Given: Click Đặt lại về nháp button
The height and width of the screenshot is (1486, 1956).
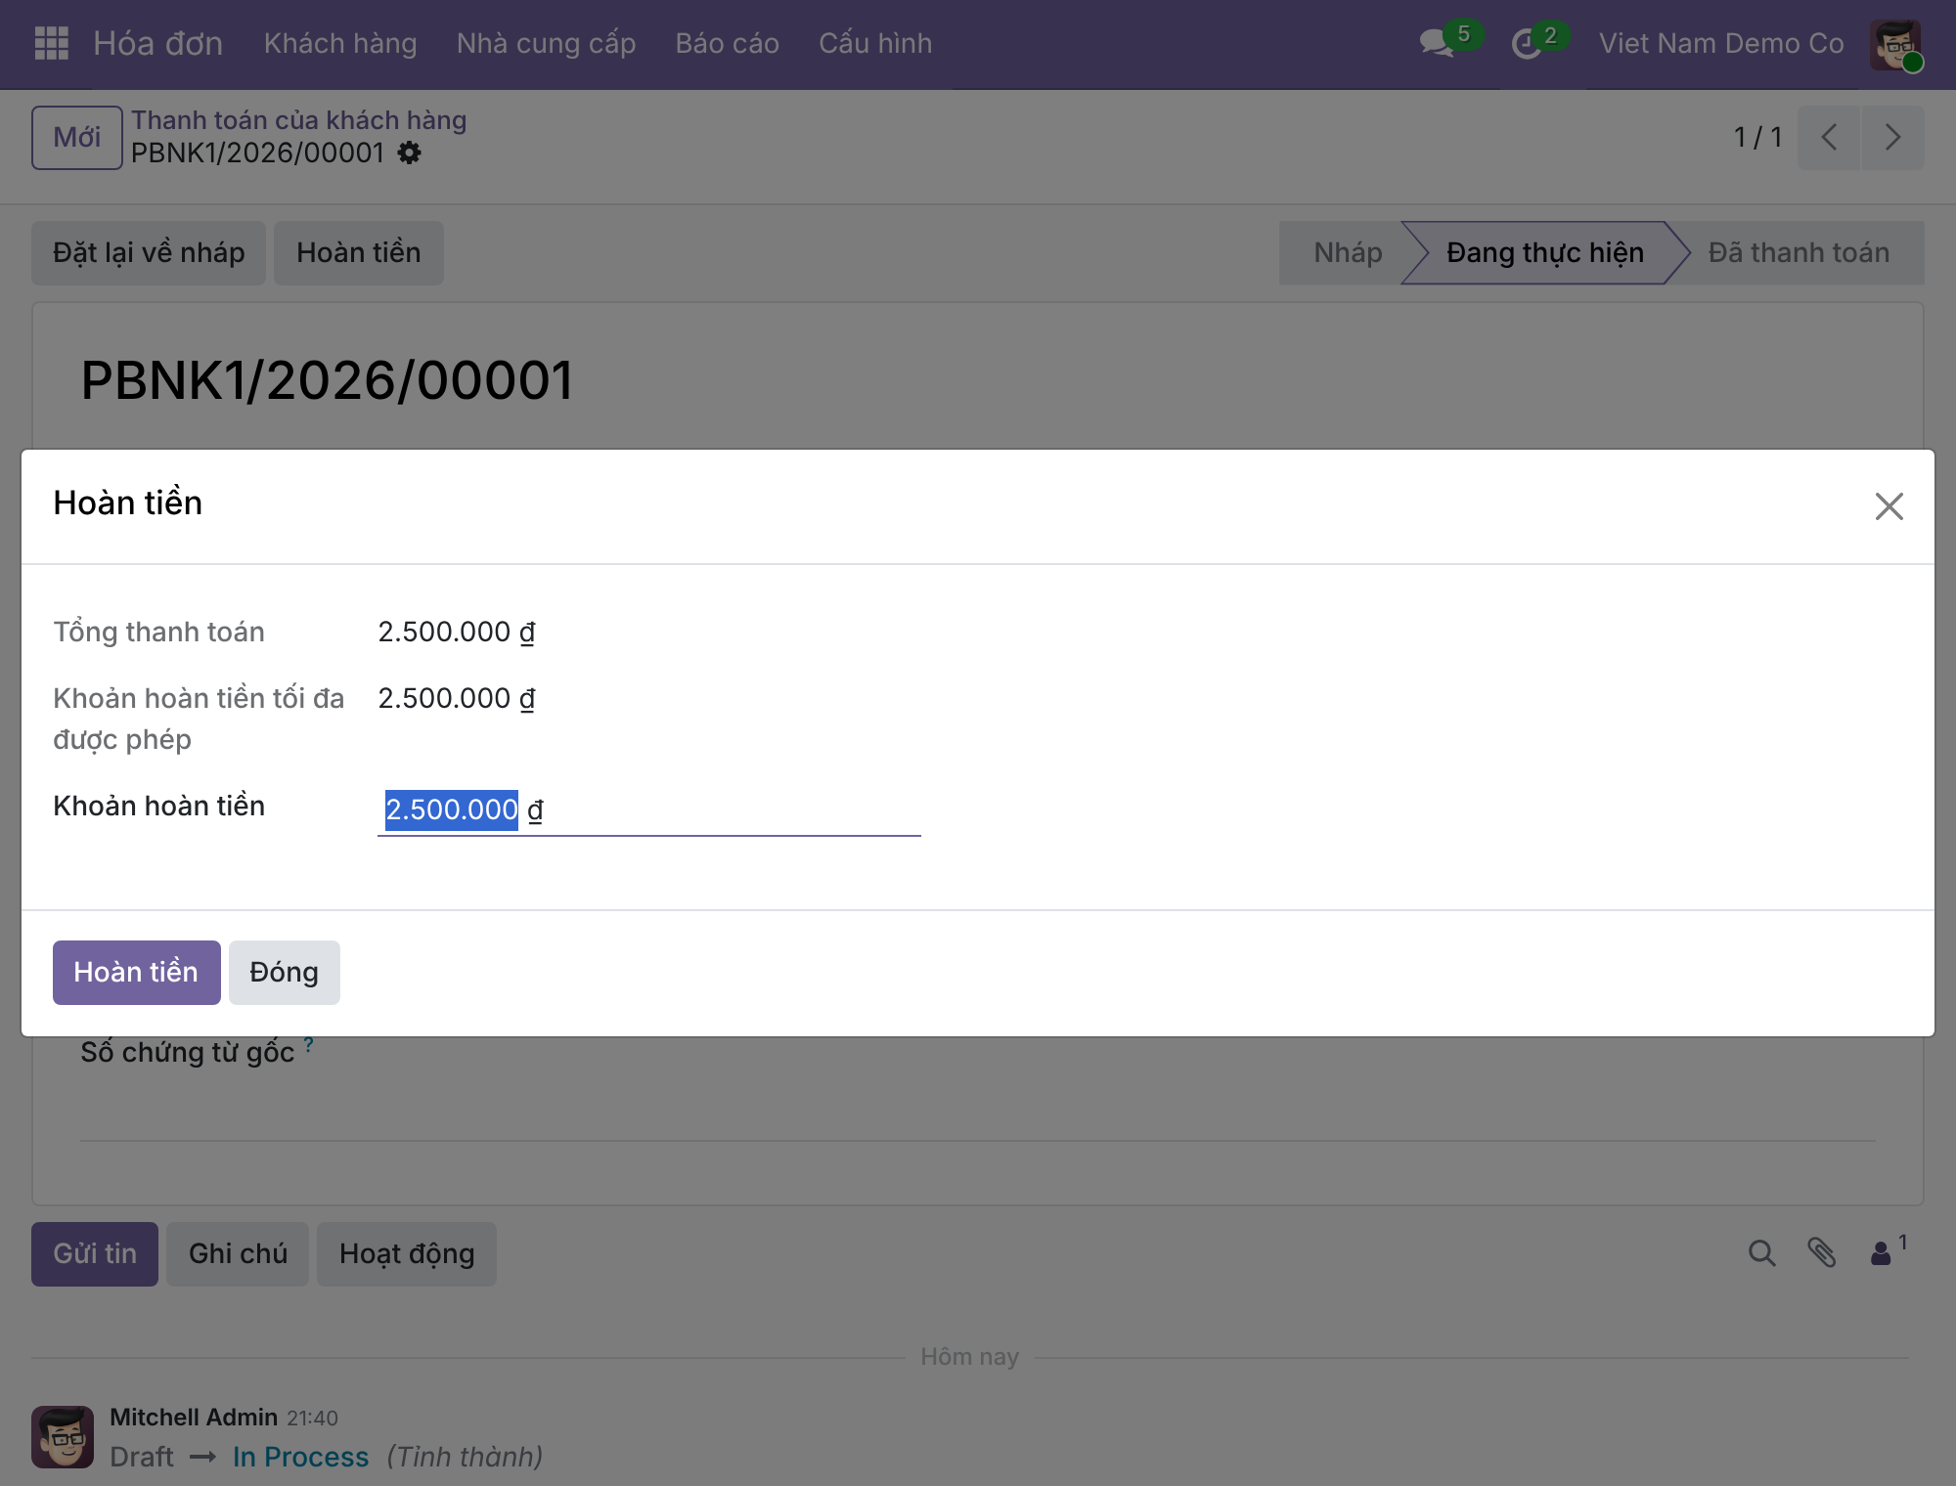Looking at the screenshot, I should click(x=149, y=252).
